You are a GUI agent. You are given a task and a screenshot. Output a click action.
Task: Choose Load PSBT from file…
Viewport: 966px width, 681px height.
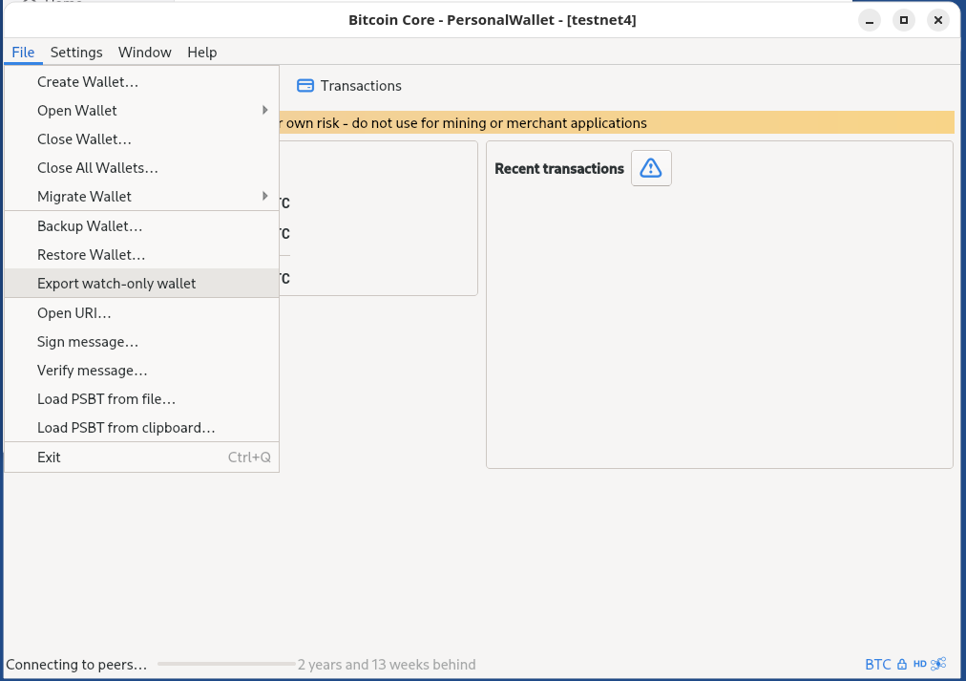click(x=141, y=399)
